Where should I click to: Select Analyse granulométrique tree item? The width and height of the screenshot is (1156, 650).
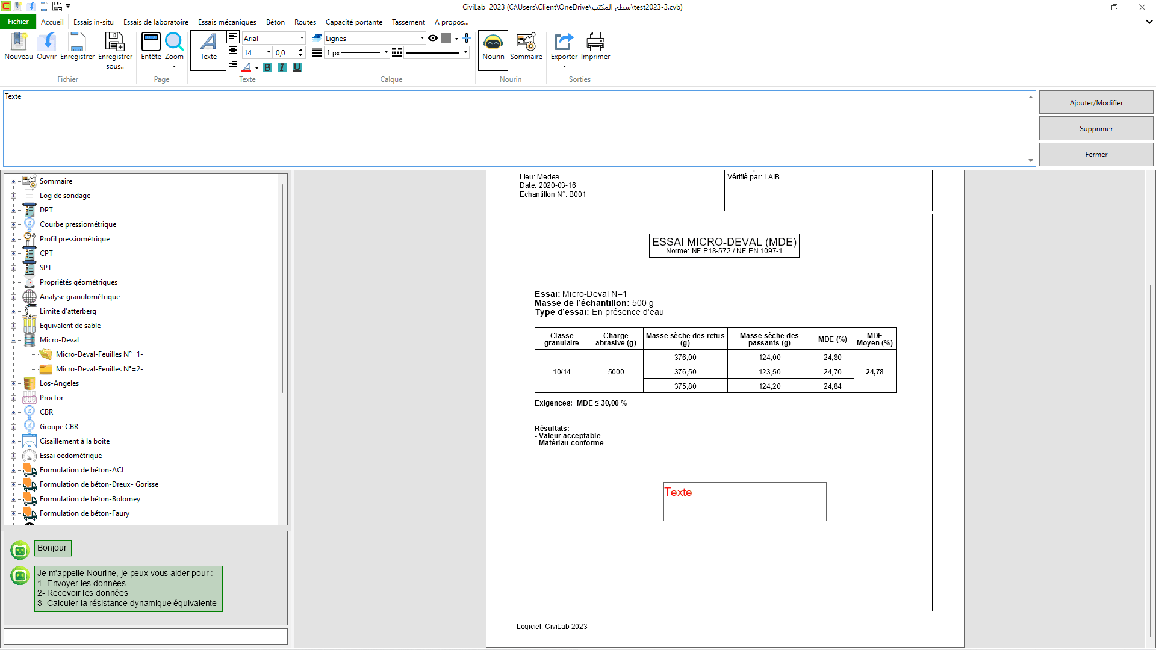[79, 297]
